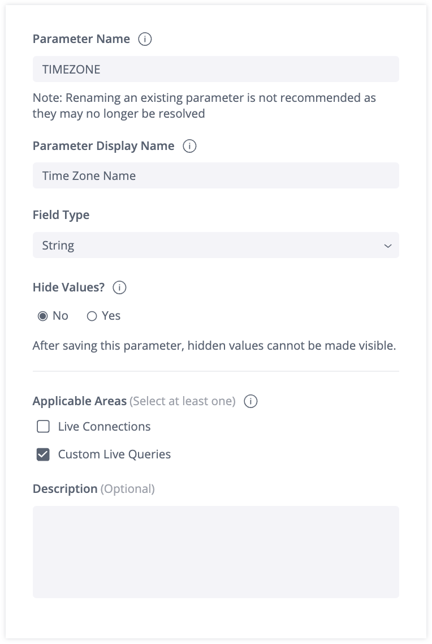
Task: Uncheck Custom Live Queries
Action: coord(43,454)
